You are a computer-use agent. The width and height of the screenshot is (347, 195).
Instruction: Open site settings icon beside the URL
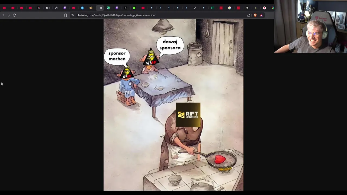[x=72, y=15]
